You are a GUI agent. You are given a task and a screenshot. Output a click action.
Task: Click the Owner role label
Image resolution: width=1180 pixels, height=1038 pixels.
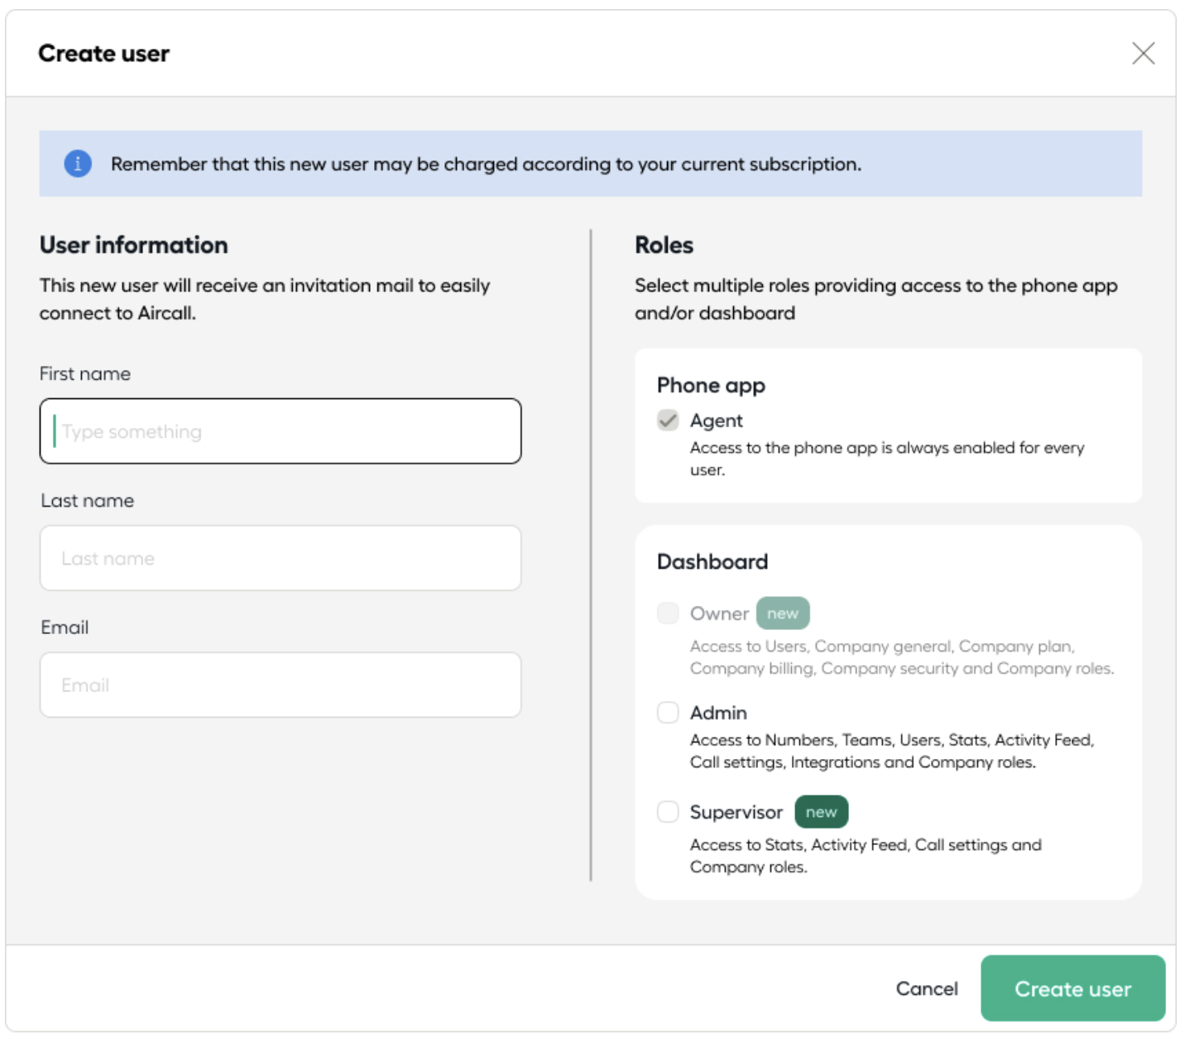click(x=719, y=613)
